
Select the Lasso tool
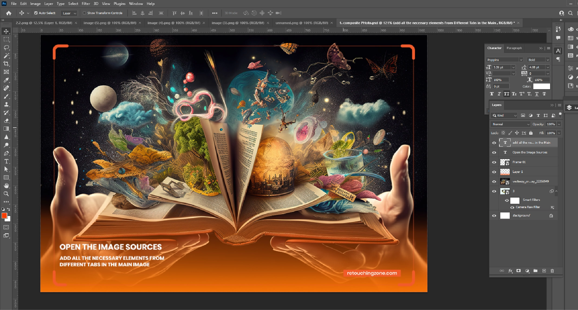coord(6,47)
